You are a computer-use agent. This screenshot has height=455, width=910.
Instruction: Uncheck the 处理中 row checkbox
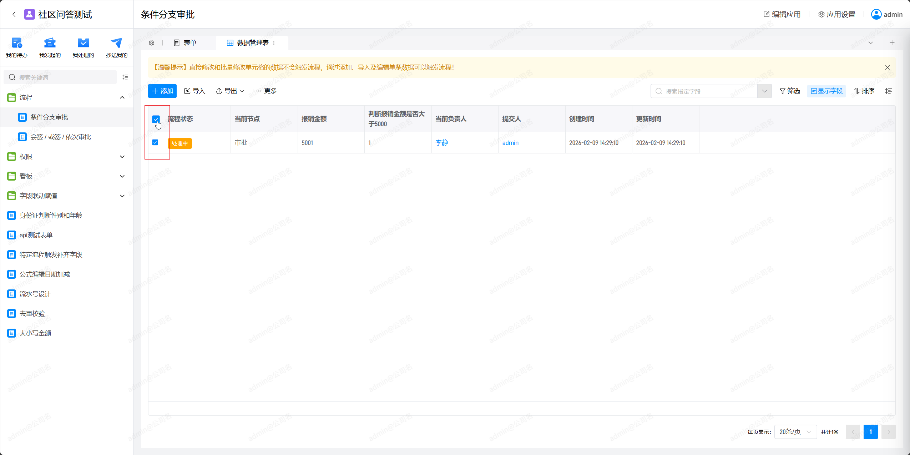(x=155, y=142)
